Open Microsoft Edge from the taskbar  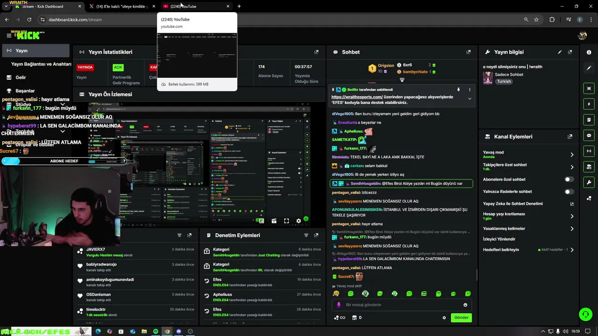pyautogui.click(x=98, y=331)
